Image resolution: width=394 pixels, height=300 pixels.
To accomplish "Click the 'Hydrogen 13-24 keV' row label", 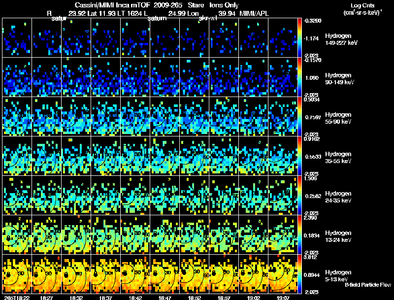I will pyautogui.click(x=338, y=236).
